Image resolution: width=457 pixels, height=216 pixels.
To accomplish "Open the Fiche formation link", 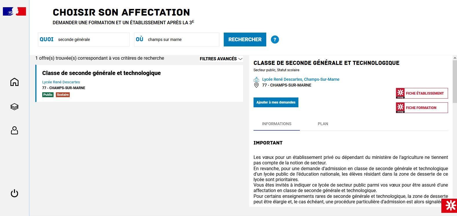I will point(422,108).
